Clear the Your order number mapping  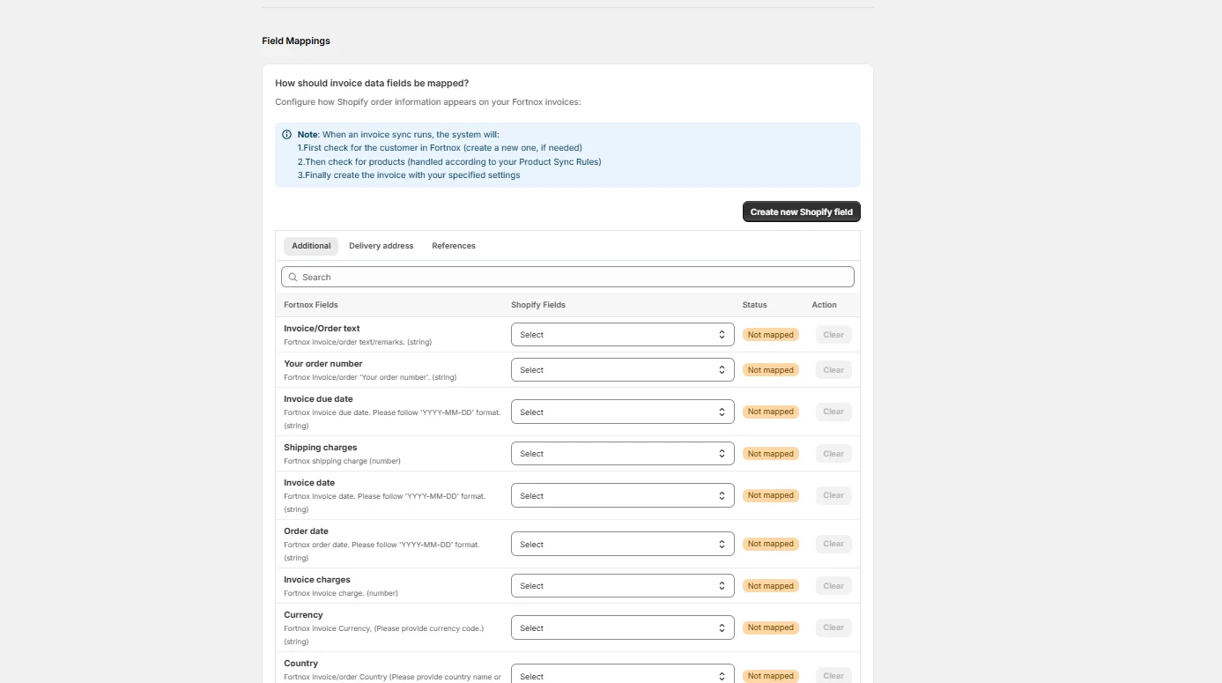pos(833,370)
